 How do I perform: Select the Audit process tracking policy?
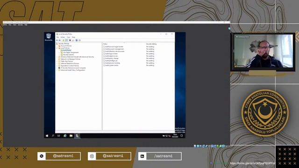(x=113, y=63)
